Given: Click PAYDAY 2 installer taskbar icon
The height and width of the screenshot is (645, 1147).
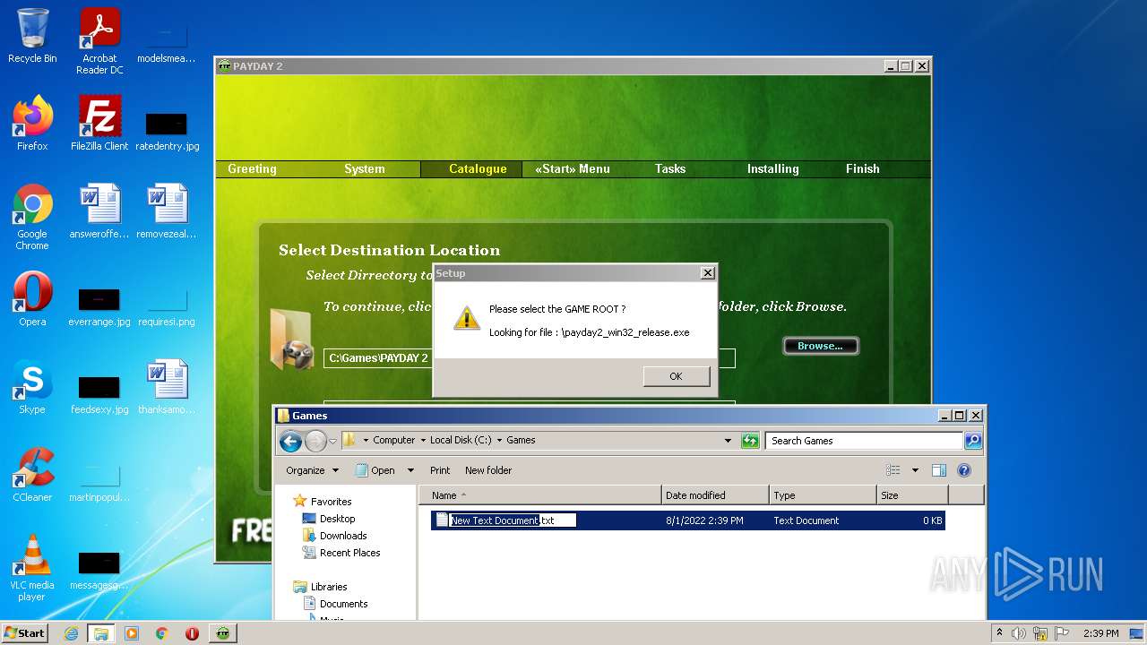Looking at the screenshot, I should (223, 633).
